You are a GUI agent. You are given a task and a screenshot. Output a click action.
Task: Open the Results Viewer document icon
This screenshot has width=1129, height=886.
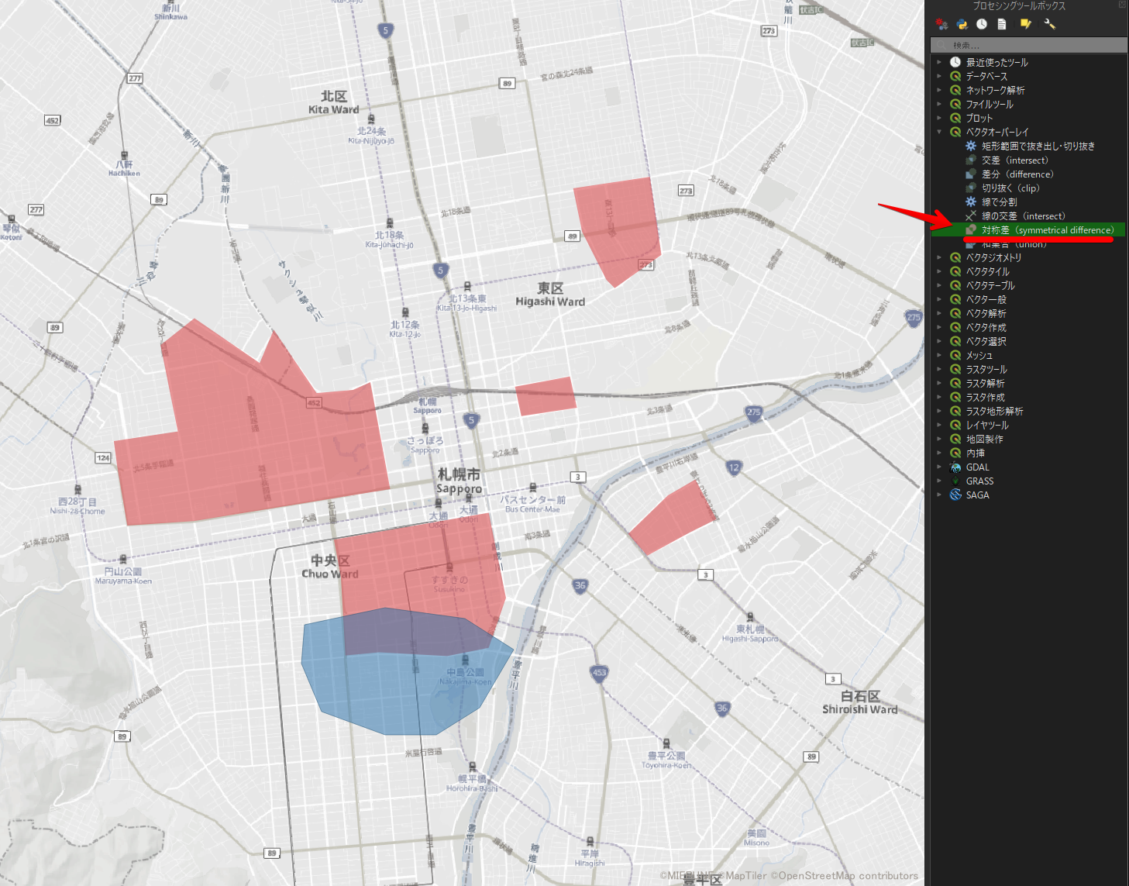click(x=1002, y=24)
